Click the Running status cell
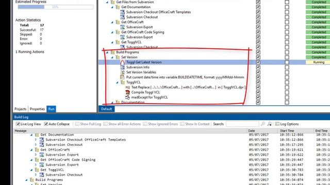Image resolution: width=330 pixels, height=185 pixels. 318,62
